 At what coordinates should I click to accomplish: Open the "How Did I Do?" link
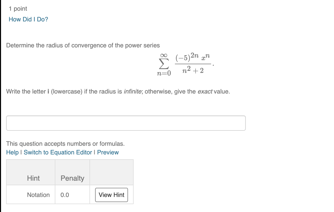(x=28, y=19)
